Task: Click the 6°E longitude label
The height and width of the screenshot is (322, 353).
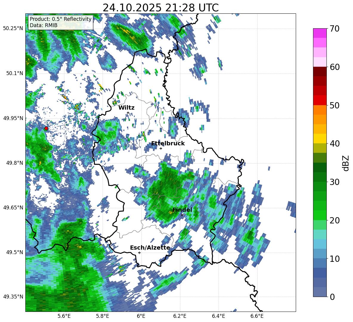Action: coord(141,316)
